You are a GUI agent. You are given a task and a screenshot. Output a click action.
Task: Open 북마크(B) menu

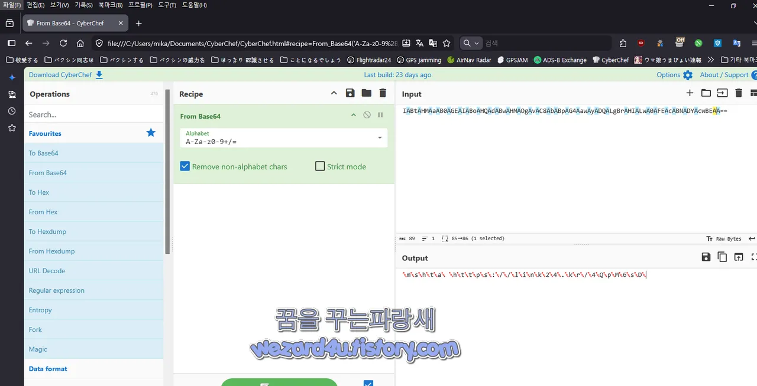coord(111,5)
